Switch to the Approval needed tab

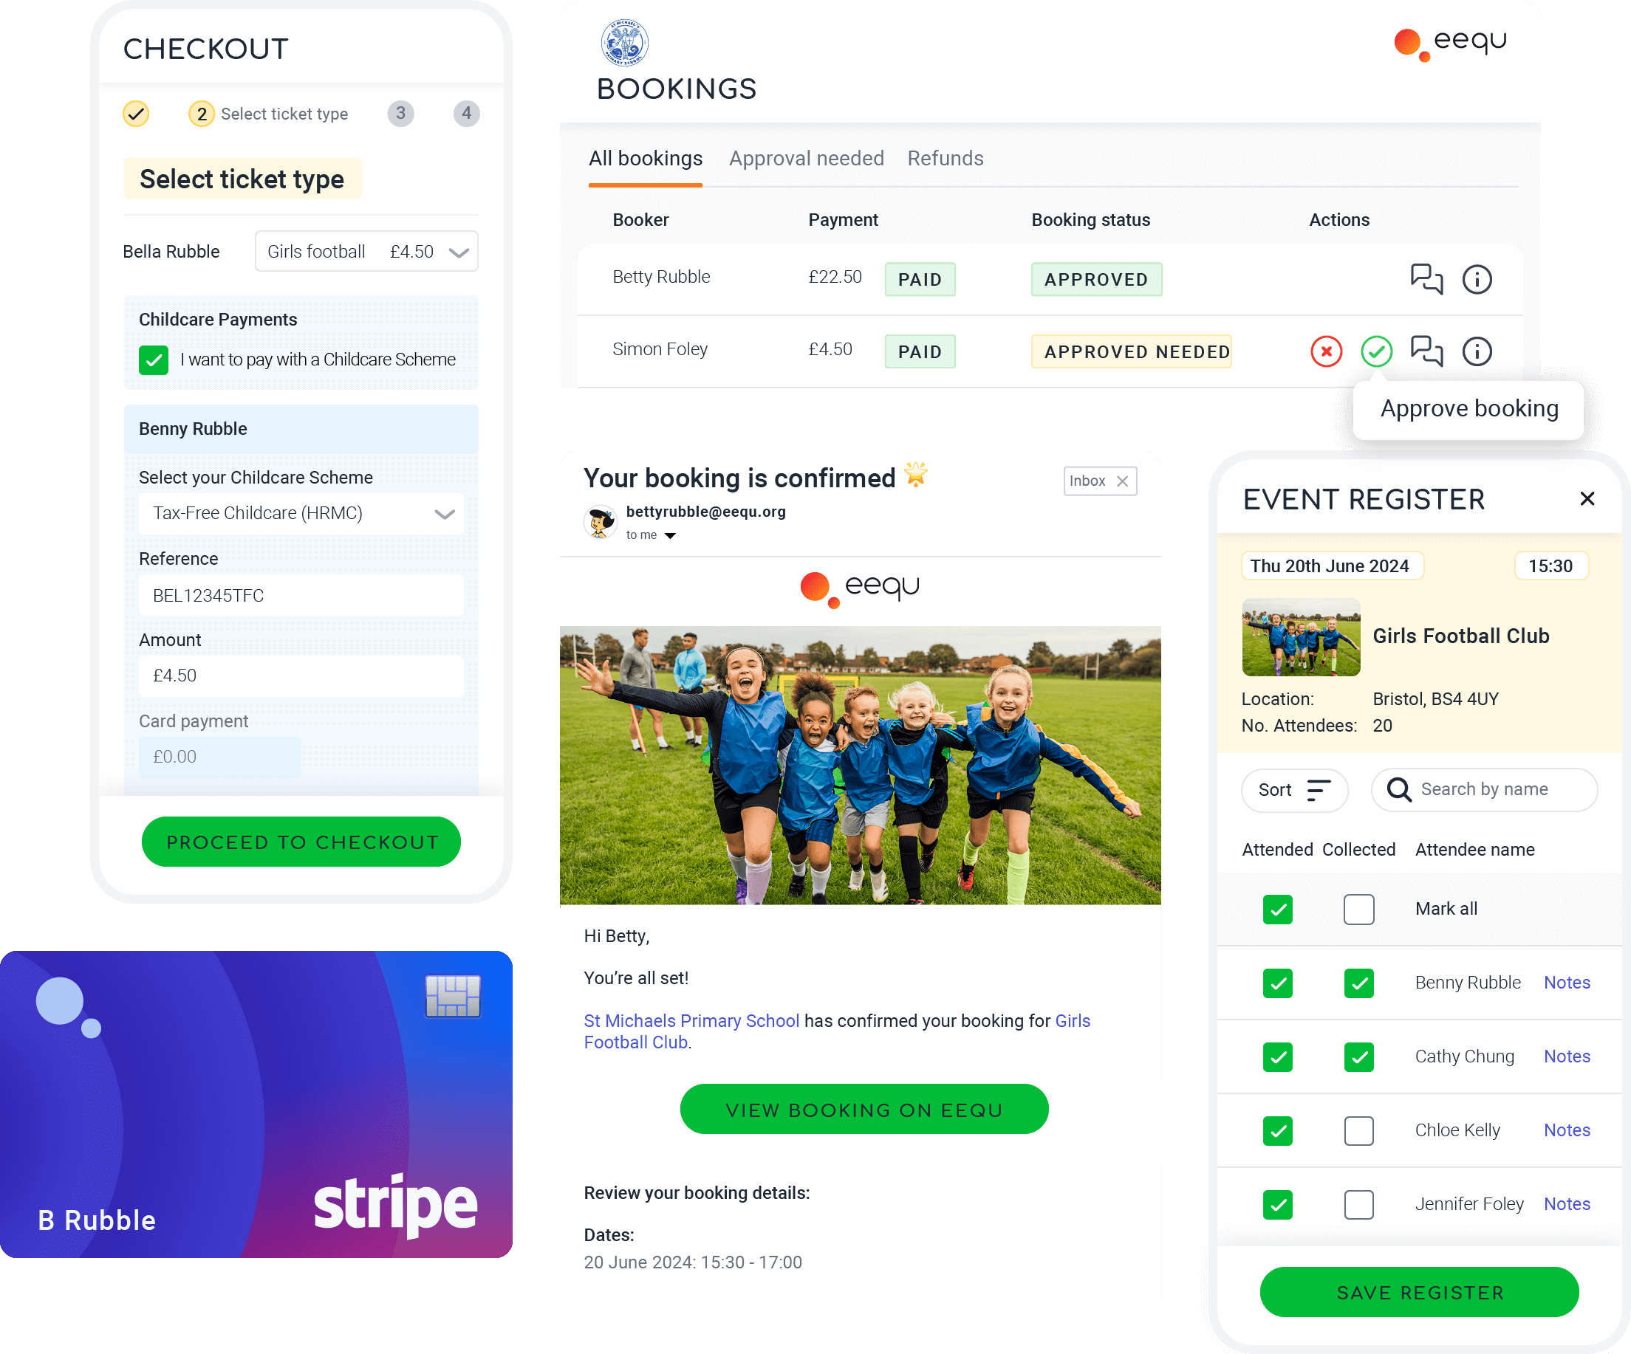pyautogui.click(x=803, y=159)
